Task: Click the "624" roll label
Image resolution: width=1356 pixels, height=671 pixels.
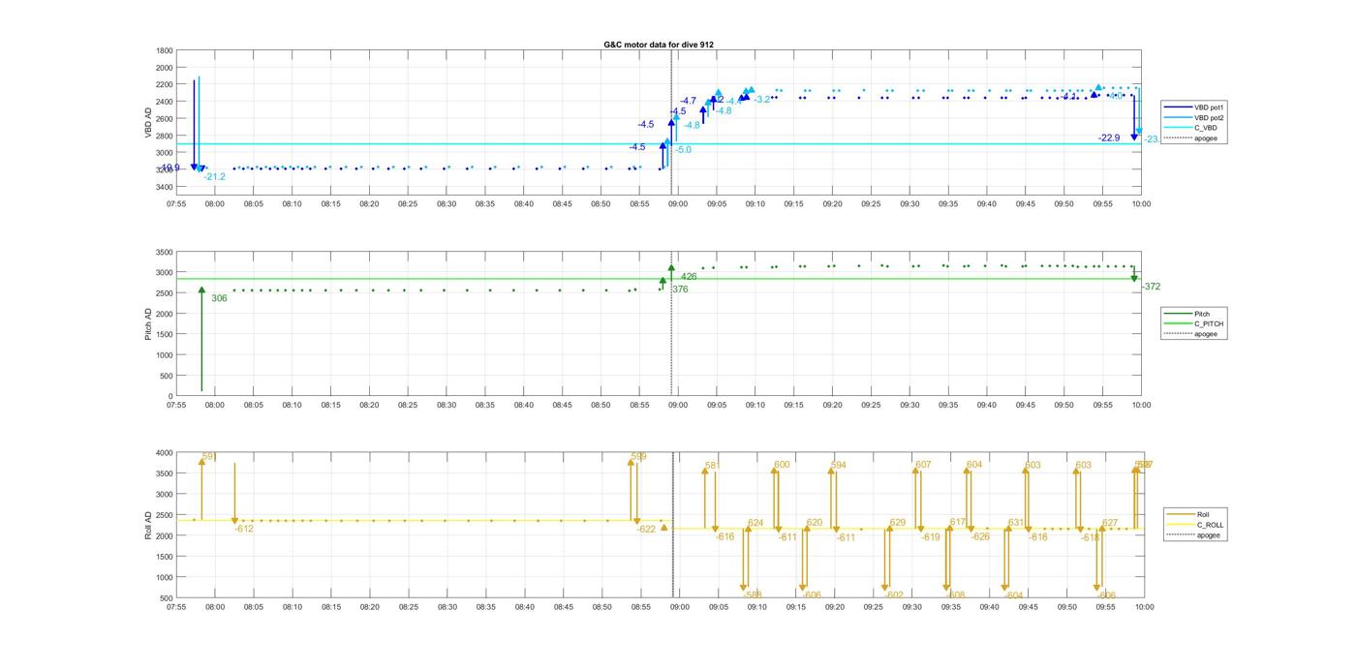Action: 755,523
